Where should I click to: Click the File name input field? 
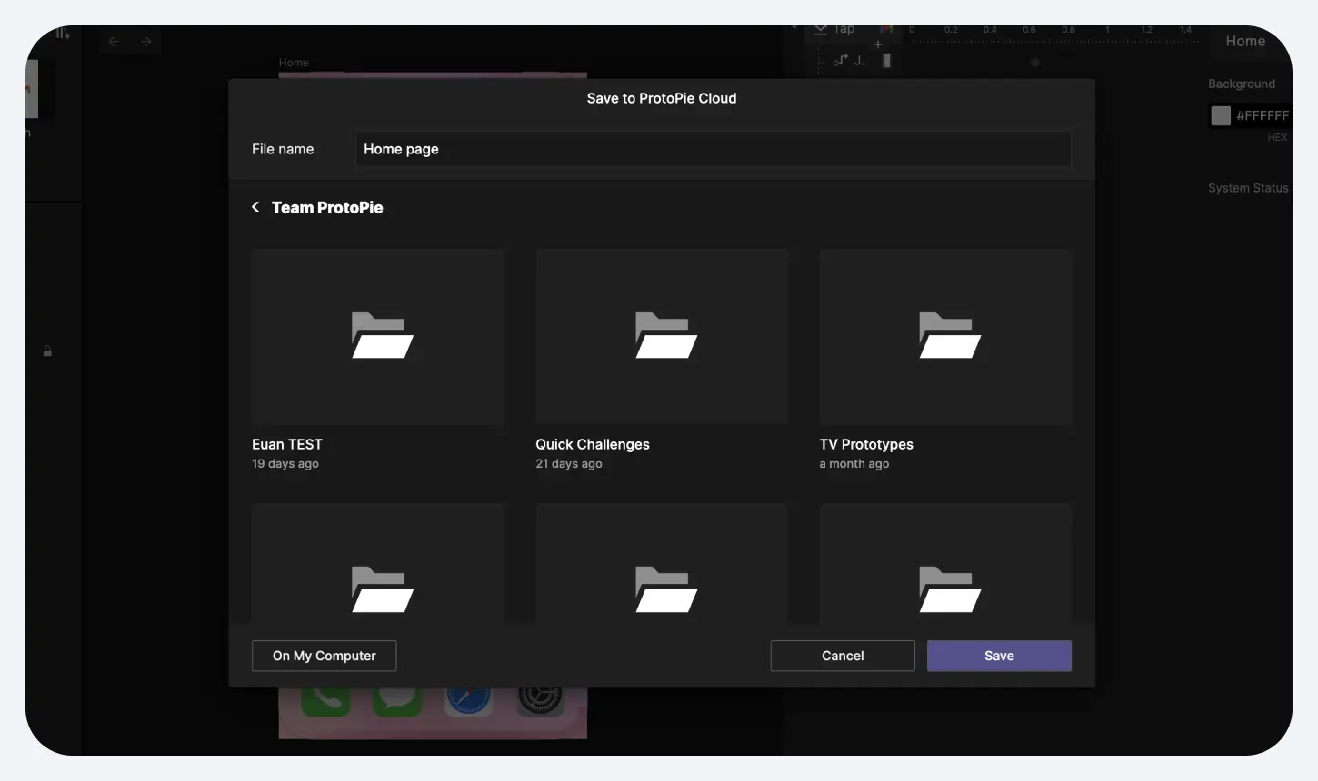(713, 149)
